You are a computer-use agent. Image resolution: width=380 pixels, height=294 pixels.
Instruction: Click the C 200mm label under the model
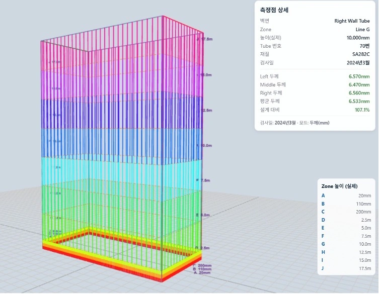pyautogui.click(x=202, y=266)
